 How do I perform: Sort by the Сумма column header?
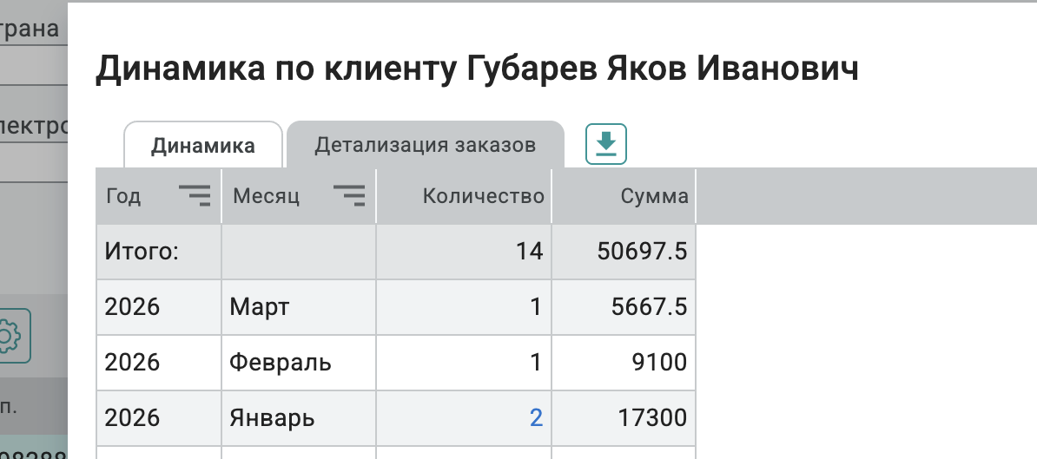[x=654, y=196]
